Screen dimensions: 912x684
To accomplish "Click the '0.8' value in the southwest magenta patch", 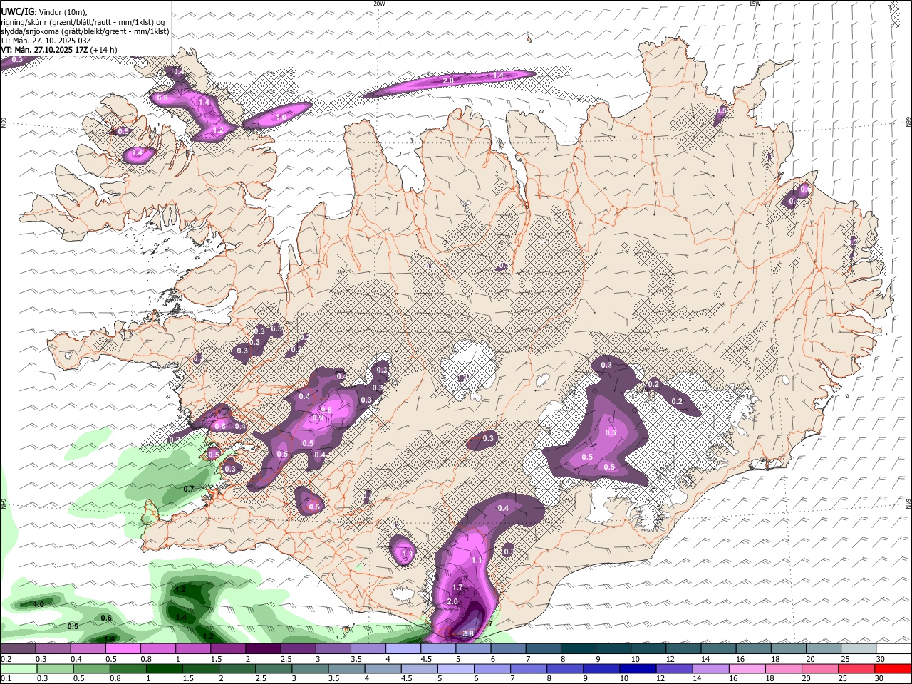I will pos(327,410).
